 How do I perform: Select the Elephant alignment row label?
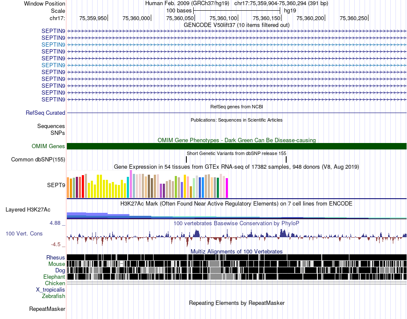54,277
